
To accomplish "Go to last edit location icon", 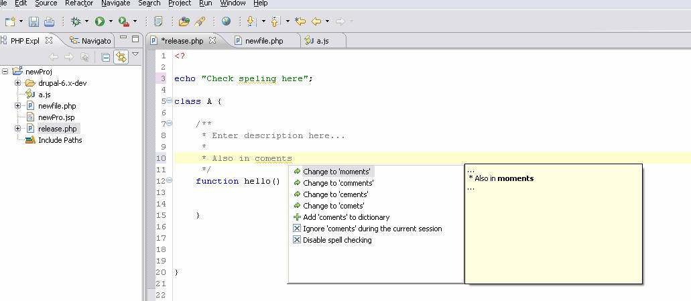I will (300, 21).
